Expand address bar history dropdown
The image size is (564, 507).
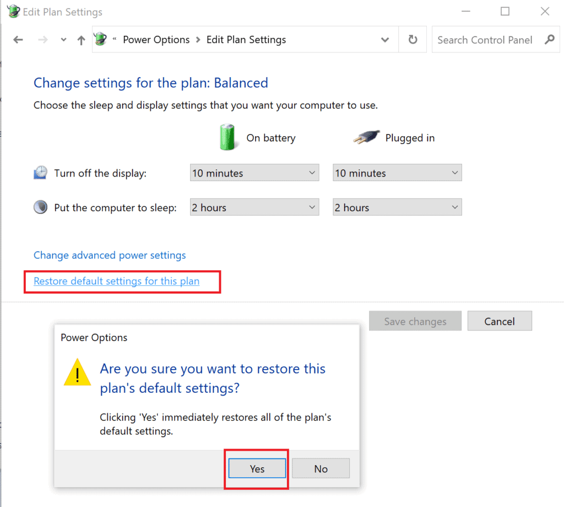[x=385, y=40]
